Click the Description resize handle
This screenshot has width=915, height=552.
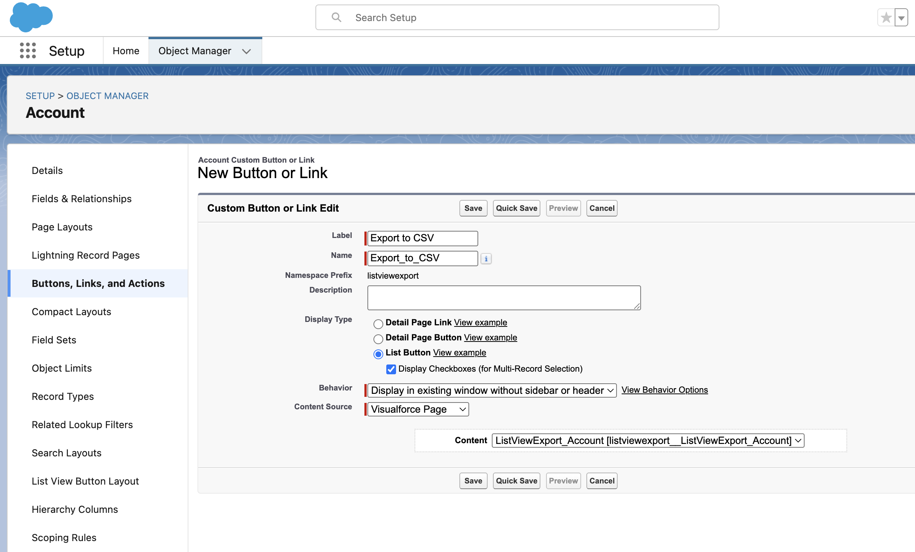tap(637, 306)
